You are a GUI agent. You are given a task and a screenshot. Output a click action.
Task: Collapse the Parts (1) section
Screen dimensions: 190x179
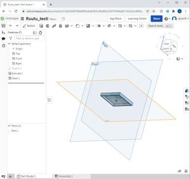tap(9, 126)
